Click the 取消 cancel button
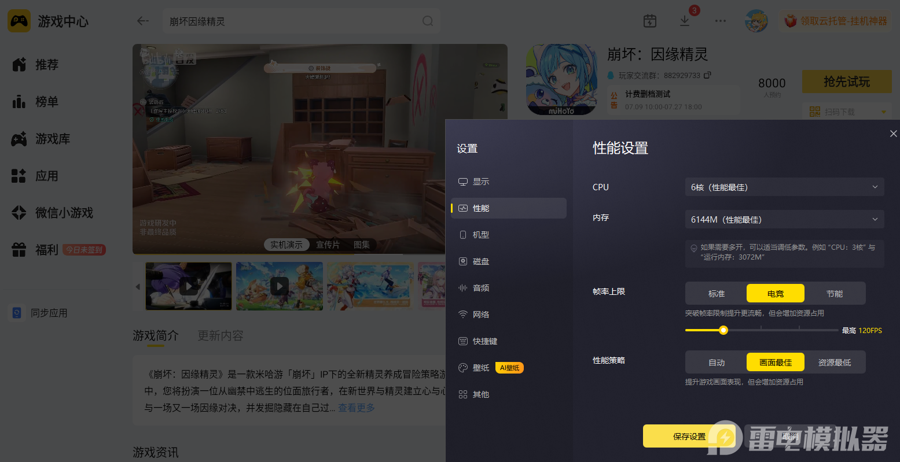This screenshot has width=900, height=462. (789, 437)
